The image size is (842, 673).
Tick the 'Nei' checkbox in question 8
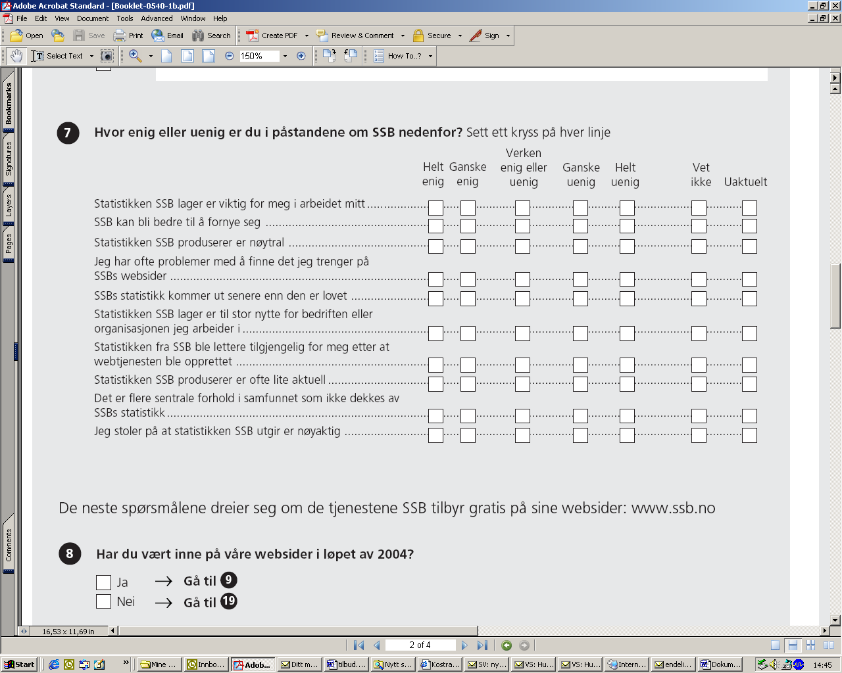coord(103,601)
